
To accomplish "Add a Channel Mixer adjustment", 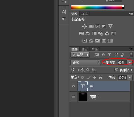I will click(x=107, y=33).
